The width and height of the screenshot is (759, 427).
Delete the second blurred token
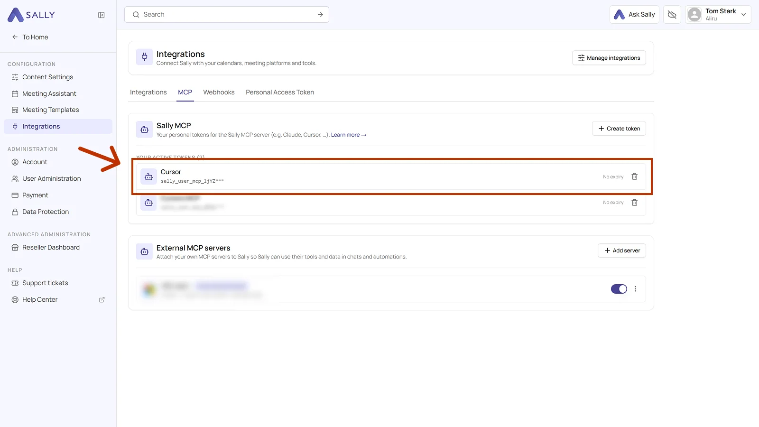tap(635, 203)
